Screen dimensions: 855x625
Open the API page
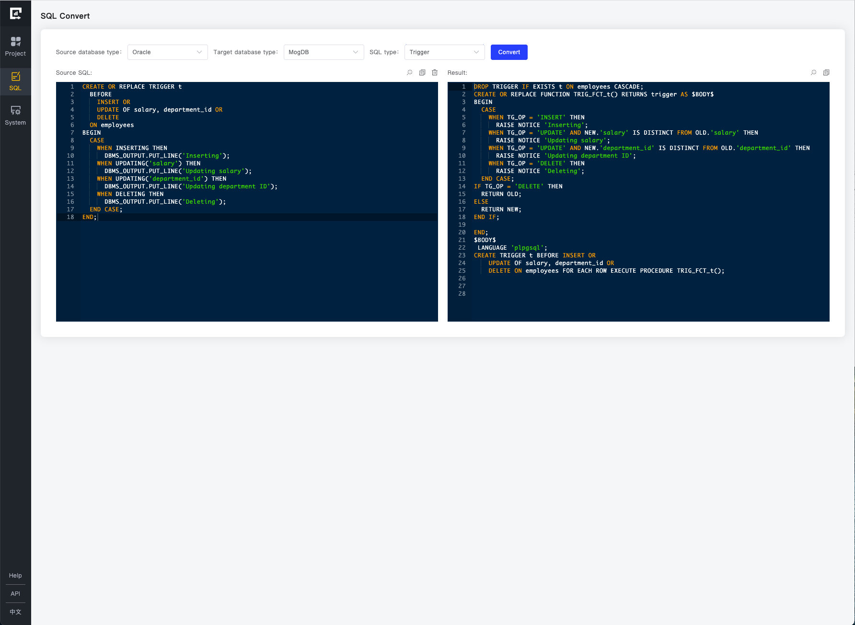click(15, 593)
